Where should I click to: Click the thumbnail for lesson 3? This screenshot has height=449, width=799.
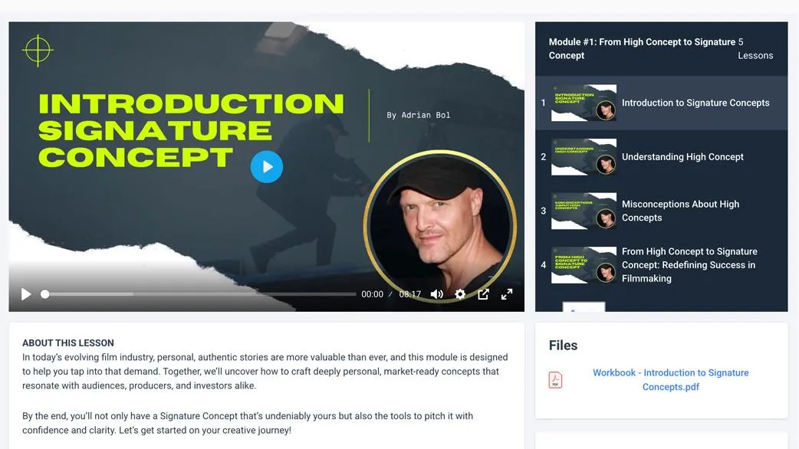(x=584, y=211)
